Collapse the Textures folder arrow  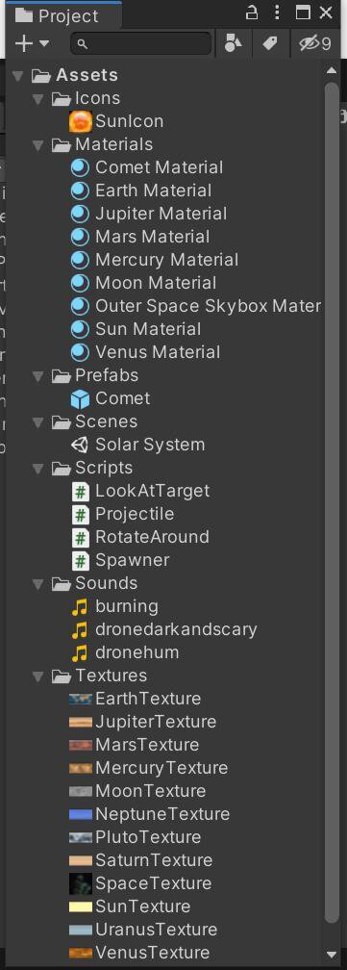coord(38,676)
